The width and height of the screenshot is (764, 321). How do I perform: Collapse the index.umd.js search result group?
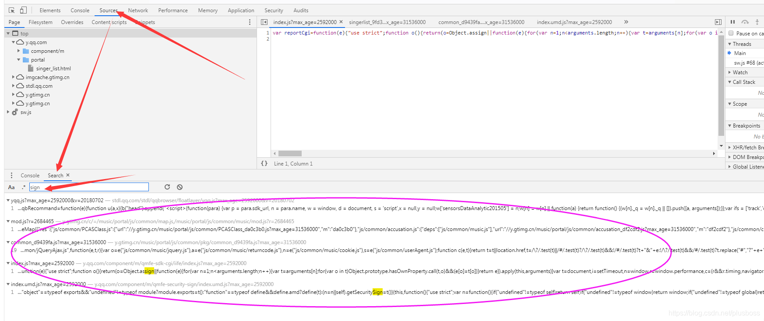pyautogui.click(x=8, y=284)
